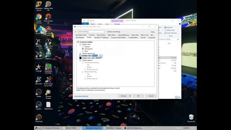The width and height of the screenshot is (231, 130).
Task: Open the Quake desktop shortcut
Action: pos(39,93)
